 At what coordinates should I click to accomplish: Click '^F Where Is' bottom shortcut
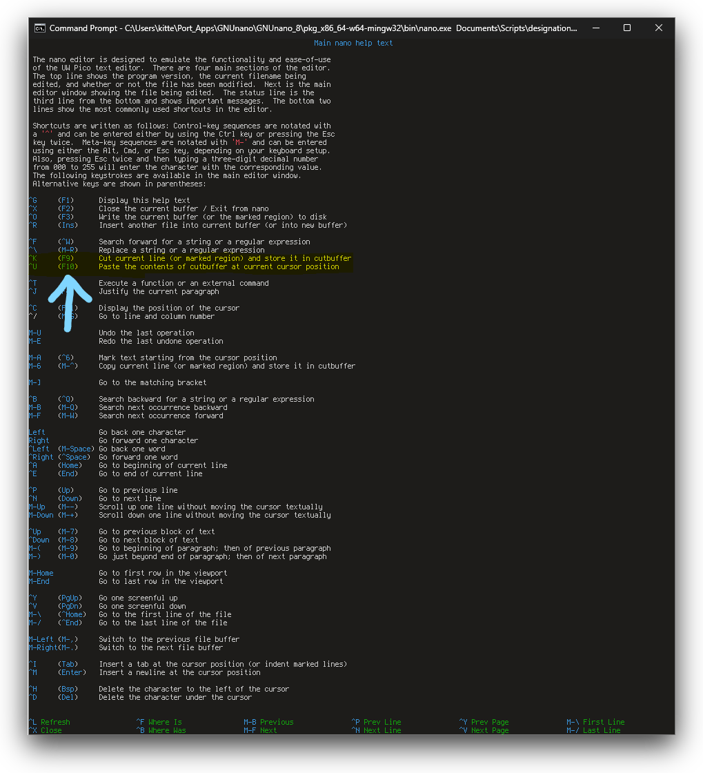tap(159, 722)
